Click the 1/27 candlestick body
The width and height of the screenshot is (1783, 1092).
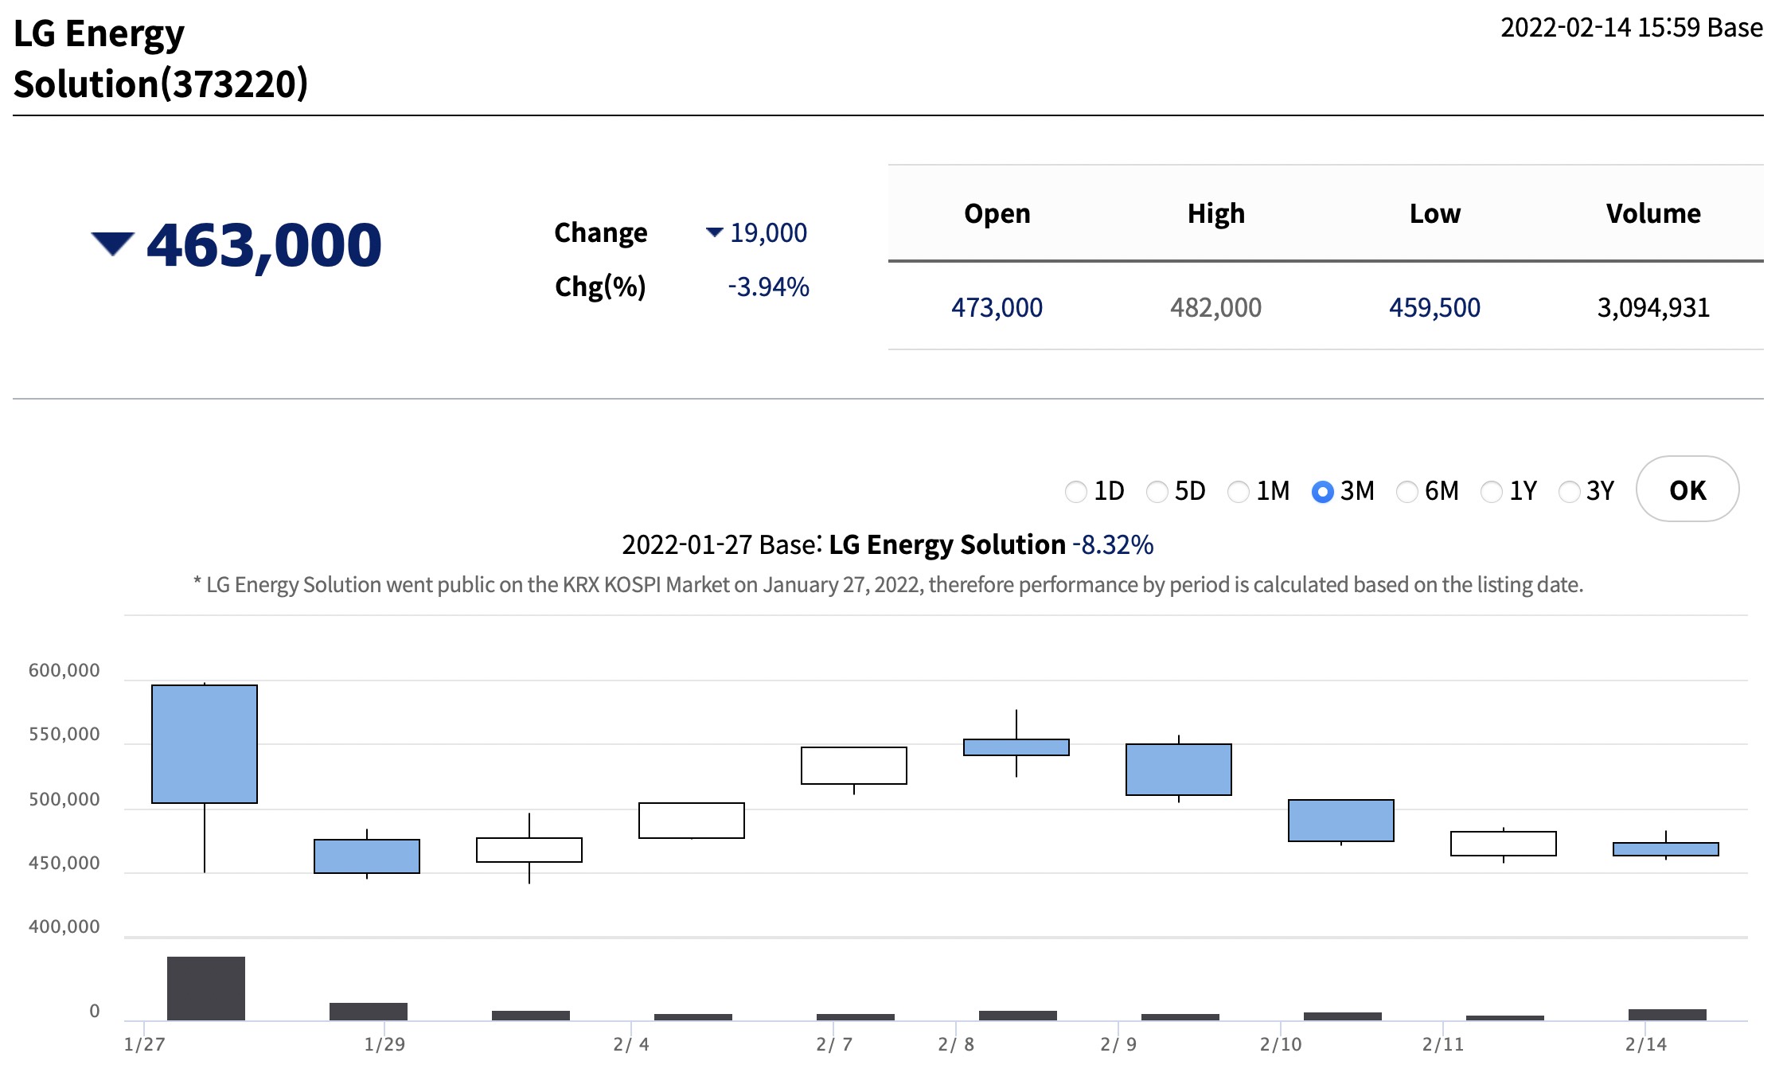pos(205,743)
